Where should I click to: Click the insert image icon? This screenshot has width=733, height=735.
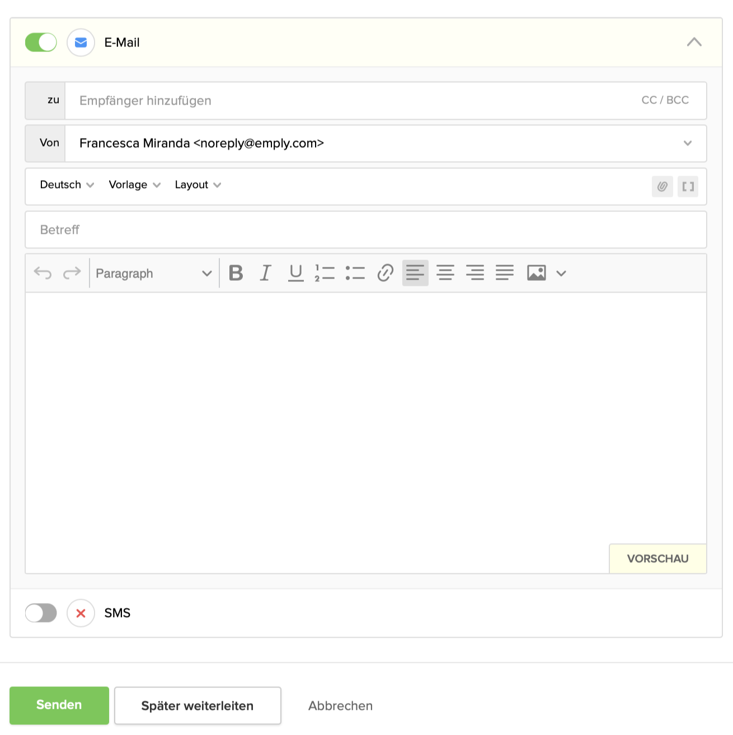click(x=536, y=273)
